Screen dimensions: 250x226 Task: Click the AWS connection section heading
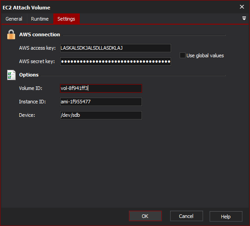click(x=39, y=34)
